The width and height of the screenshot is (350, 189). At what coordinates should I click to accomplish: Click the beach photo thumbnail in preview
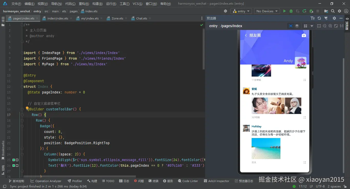coord(266,149)
